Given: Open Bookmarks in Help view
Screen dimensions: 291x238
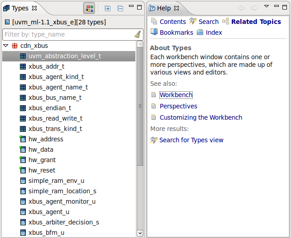Looking at the screenshot, I should pyautogui.click(x=176, y=33).
